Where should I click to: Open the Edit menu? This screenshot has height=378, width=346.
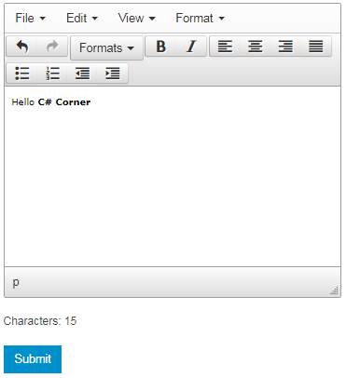tap(82, 18)
